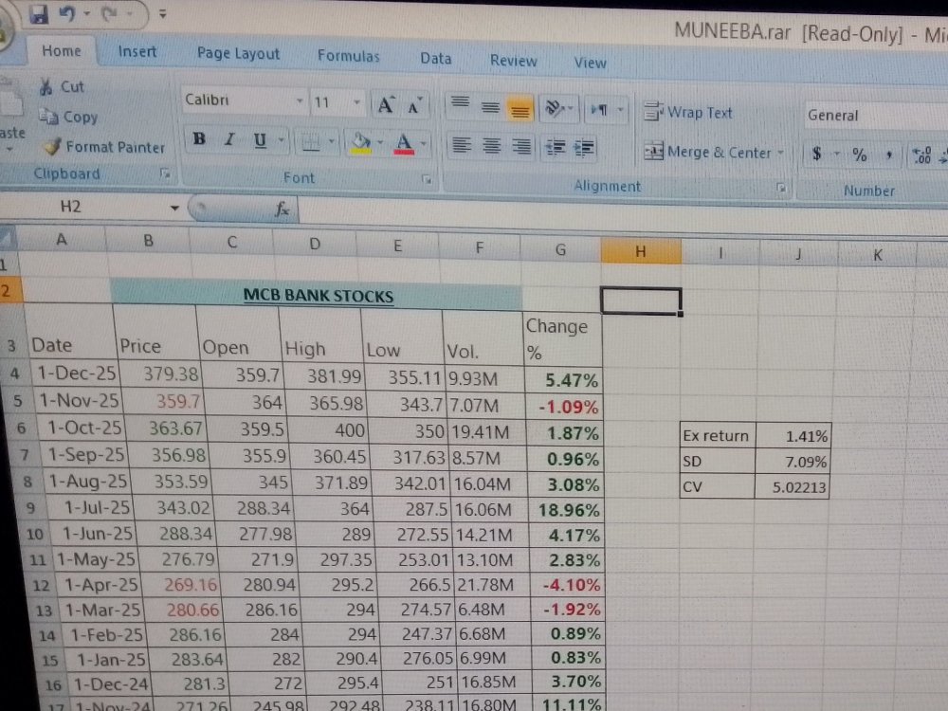Click the Center text alignment icon
This screenshot has height=711, width=948.
pyautogui.click(x=491, y=146)
